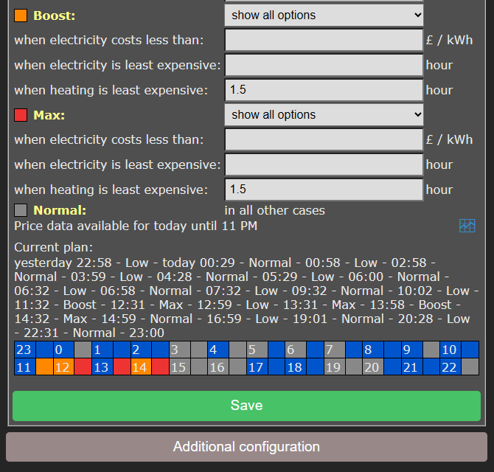This screenshot has width=494, height=472.
Task: Click hour 23 block in plan timeline
Action: coord(24,350)
